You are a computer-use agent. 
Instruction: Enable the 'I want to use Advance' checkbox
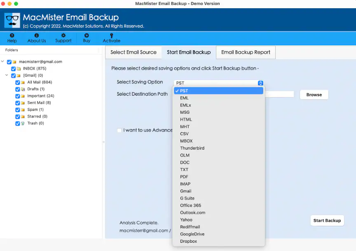[119, 130]
